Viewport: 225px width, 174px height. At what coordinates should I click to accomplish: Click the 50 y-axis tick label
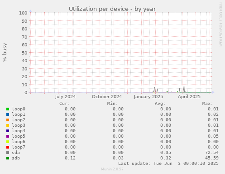pyautogui.click(x=24, y=53)
